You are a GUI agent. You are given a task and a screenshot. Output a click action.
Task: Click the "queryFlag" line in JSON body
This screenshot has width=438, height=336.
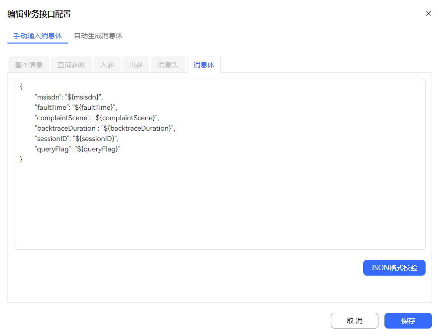click(78, 149)
